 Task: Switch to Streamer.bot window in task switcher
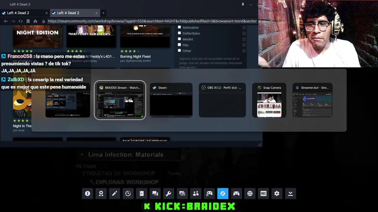[x=312, y=100]
